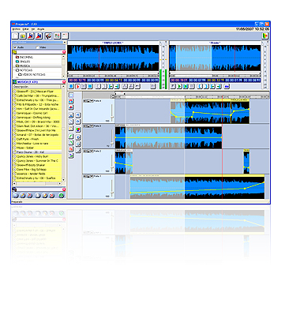Select 'Jamiroquai - Cosmic Girl' track

pos(37,113)
